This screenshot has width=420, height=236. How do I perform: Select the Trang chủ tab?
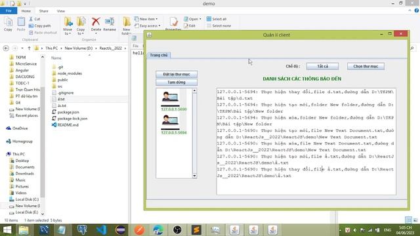(x=159, y=55)
